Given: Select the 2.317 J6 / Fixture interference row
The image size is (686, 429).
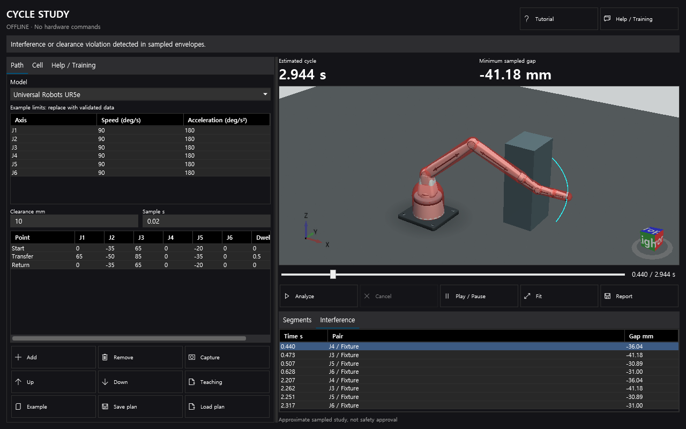Looking at the screenshot, I should coord(479,405).
